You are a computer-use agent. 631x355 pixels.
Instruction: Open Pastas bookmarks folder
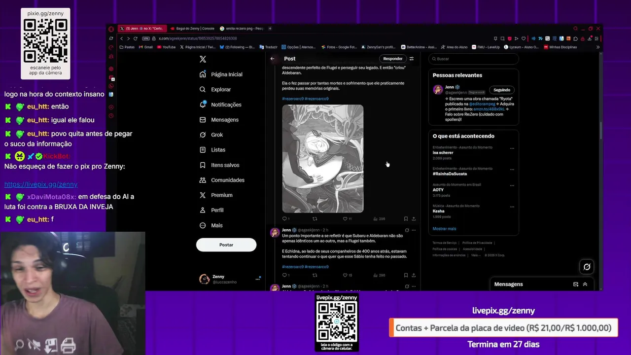click(x=127, y=47)
